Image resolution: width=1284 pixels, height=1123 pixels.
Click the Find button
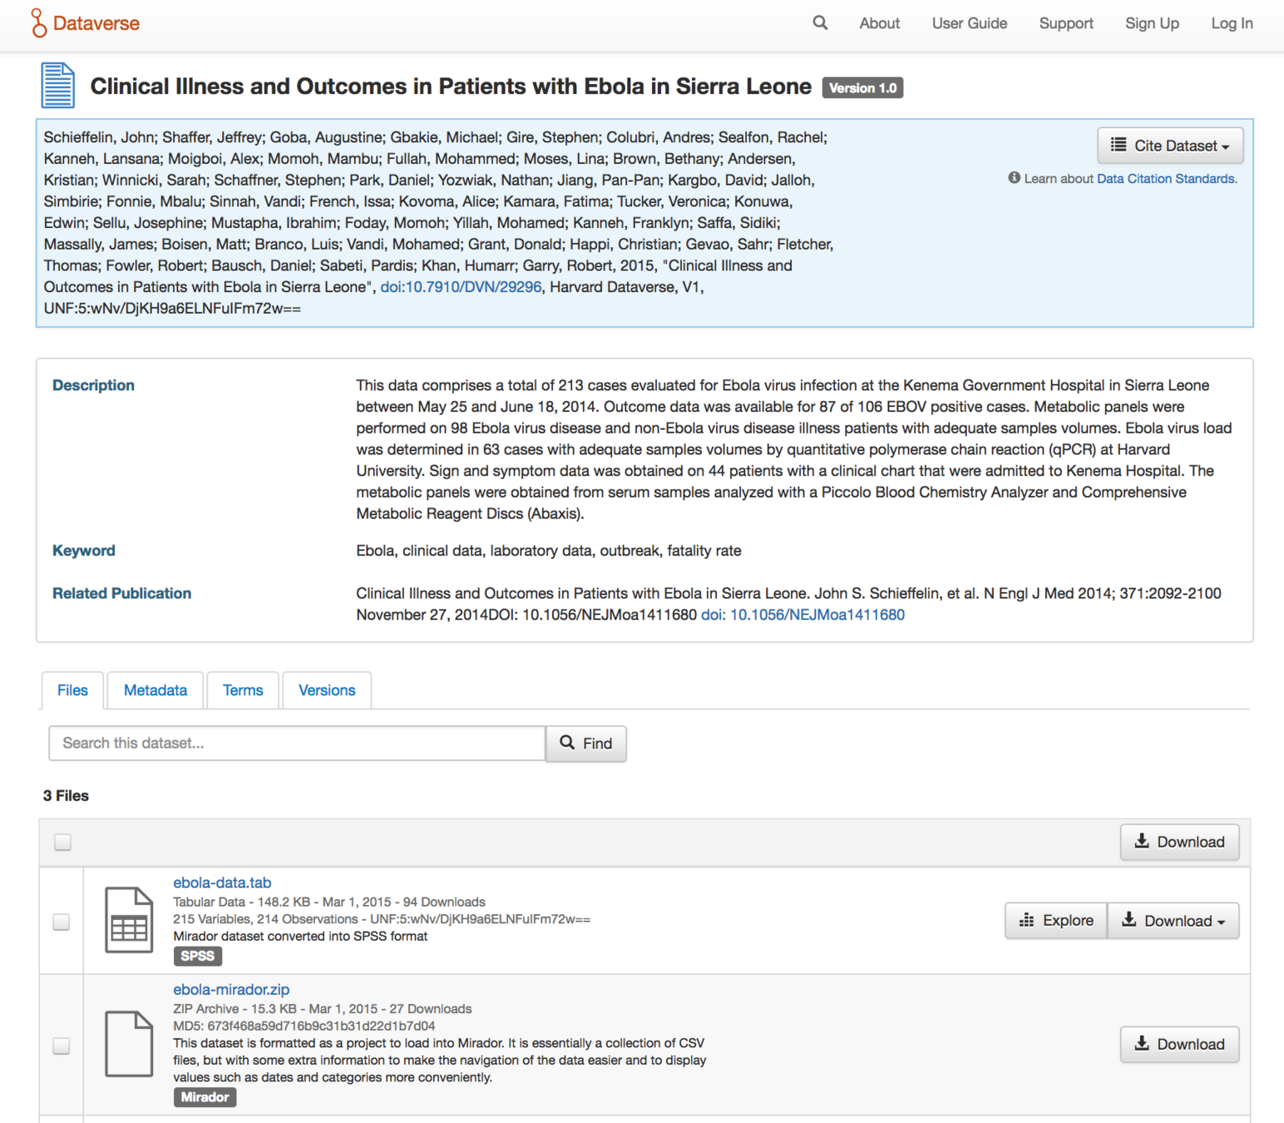point(586,744)
